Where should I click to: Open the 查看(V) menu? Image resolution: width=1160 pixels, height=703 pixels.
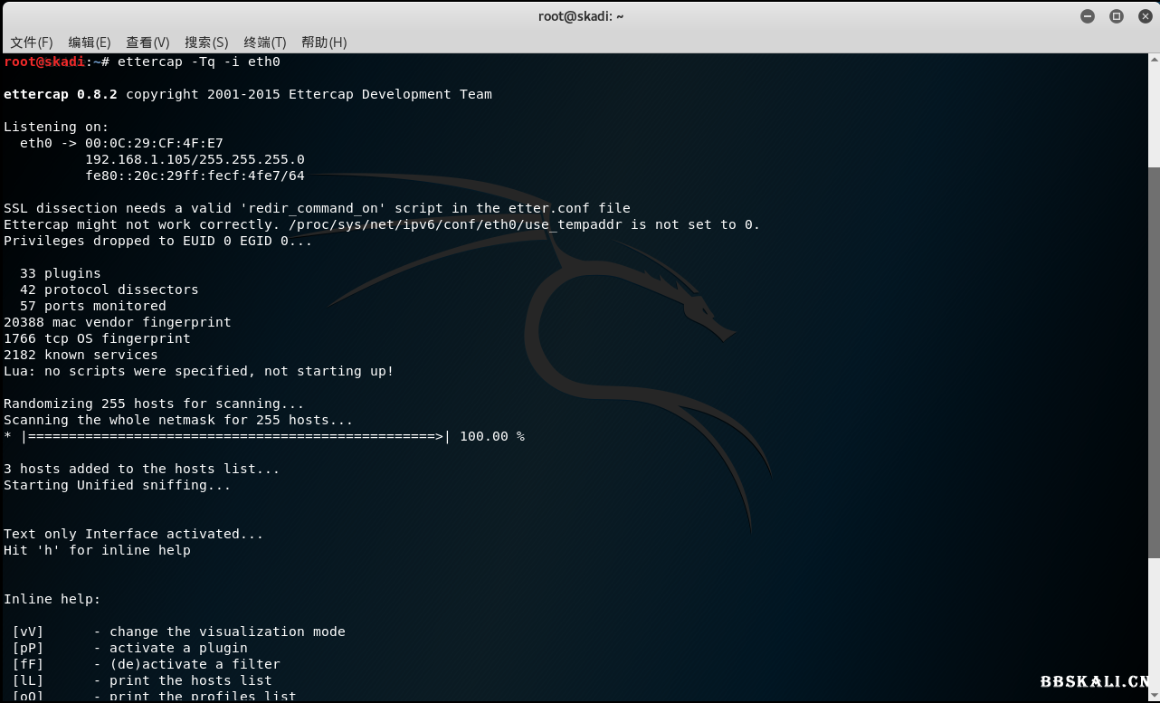pos(147,43)
